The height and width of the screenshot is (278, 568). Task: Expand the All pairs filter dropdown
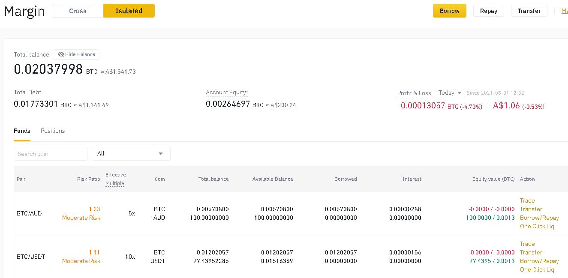(131, 154)
